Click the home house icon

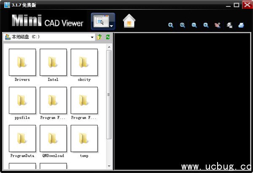pos(129,21)
